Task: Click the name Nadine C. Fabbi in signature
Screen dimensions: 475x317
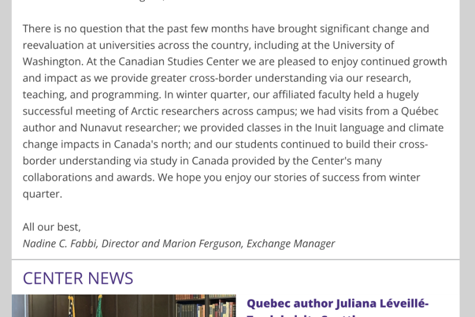Action: 60,243
